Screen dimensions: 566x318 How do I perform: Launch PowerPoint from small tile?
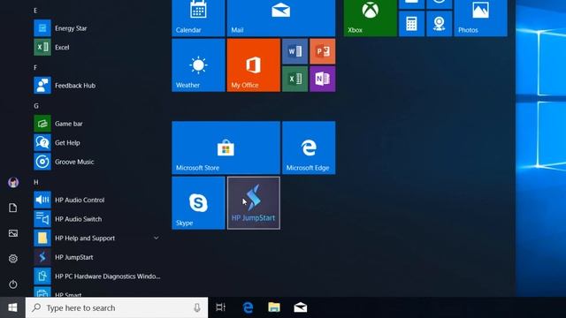point(322,51)
